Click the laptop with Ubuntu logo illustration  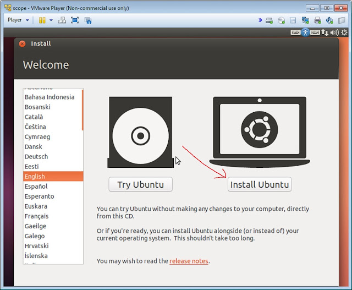pyautogui.click(x=260, y=132)
